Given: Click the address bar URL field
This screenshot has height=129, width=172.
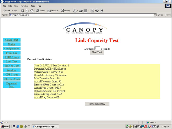Looking at the screenshot, I should click(x=82, y=15).
